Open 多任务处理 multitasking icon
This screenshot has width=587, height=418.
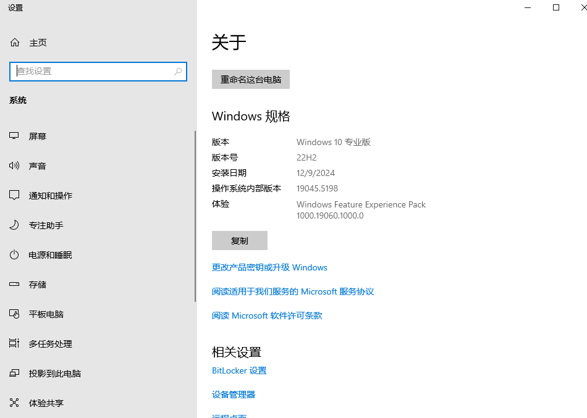15,344
